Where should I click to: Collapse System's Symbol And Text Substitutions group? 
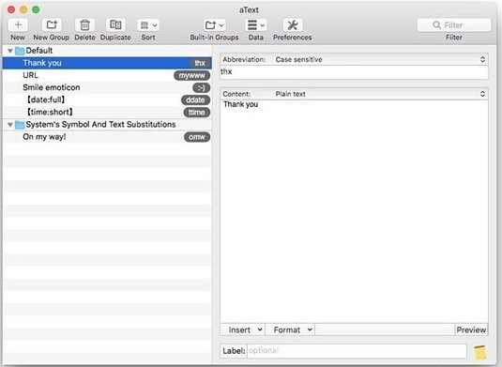coord(10,125)
